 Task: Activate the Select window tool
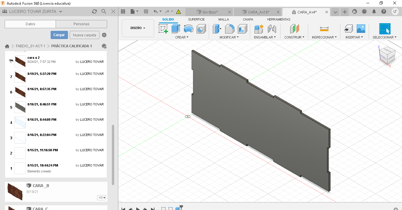[x=385, y=29]
